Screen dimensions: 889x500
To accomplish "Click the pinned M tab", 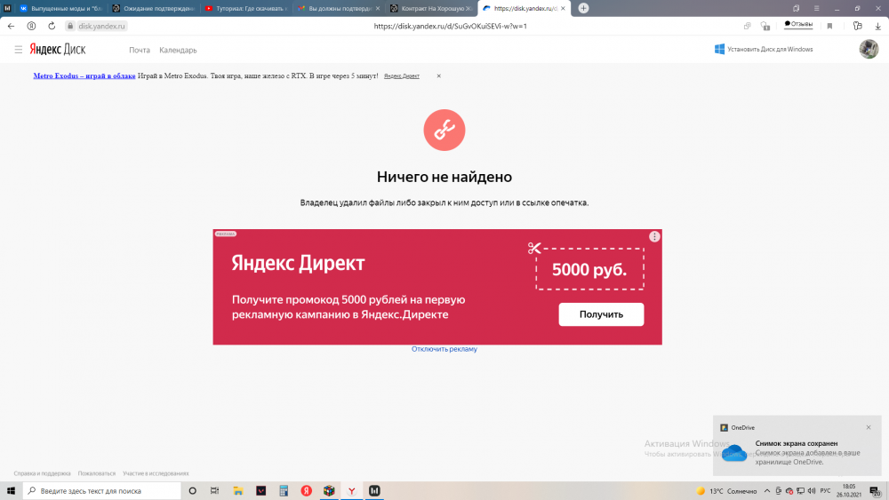I will point(7,8).
